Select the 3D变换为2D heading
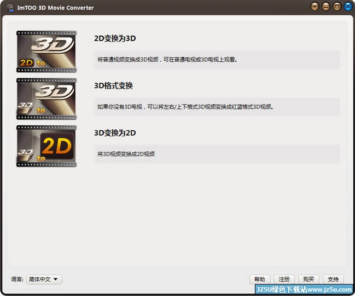The height and width of the screenshot is (296, 355). click(x=115, y=133)
